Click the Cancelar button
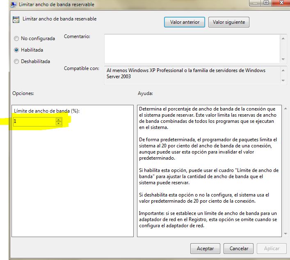The image size is (290, 260). 239,249
